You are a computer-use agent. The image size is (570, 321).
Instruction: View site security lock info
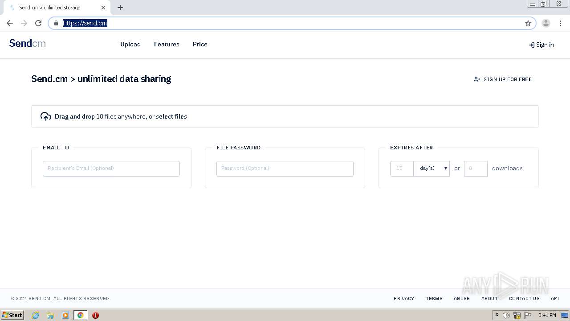tap(56, 23)
